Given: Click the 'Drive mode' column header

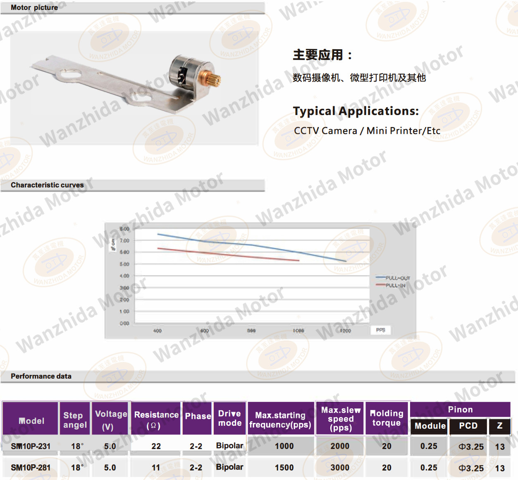Looking at the screenshot, I should tap(230, 419).
